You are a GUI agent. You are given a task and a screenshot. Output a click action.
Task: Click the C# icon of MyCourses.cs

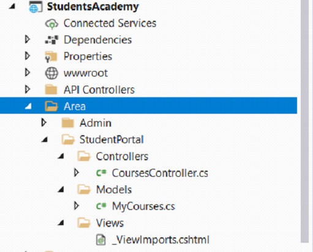click(x=101, y=206)
